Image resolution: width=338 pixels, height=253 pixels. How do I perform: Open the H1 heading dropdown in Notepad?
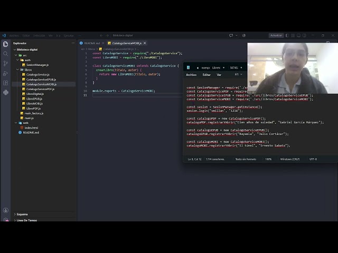[238, 74]
